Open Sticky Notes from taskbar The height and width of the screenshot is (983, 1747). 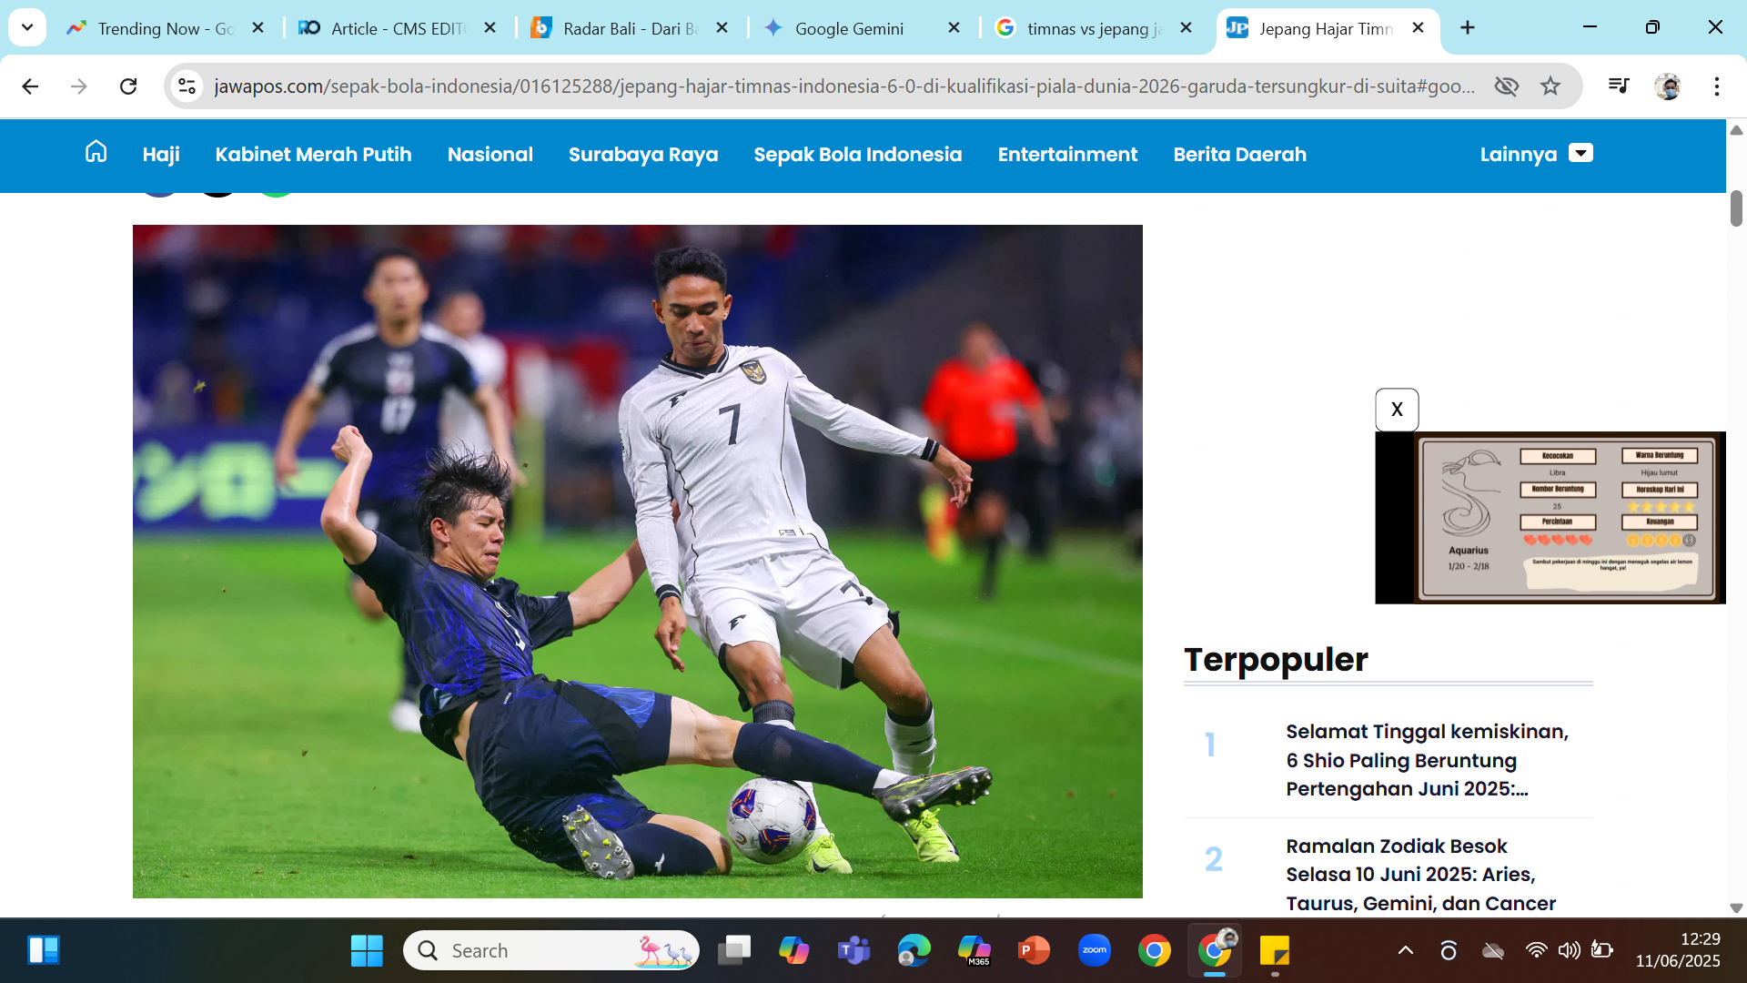1275,950
